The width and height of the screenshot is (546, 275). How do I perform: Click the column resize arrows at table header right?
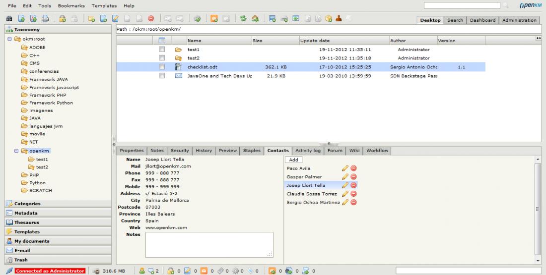pos(539,38)
